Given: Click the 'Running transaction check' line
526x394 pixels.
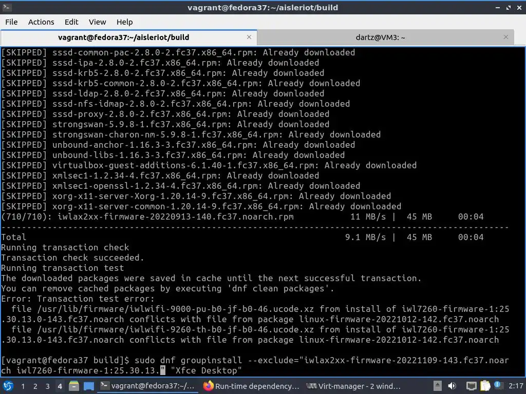Looking at the screenshot, I should (x=65, y=247).
